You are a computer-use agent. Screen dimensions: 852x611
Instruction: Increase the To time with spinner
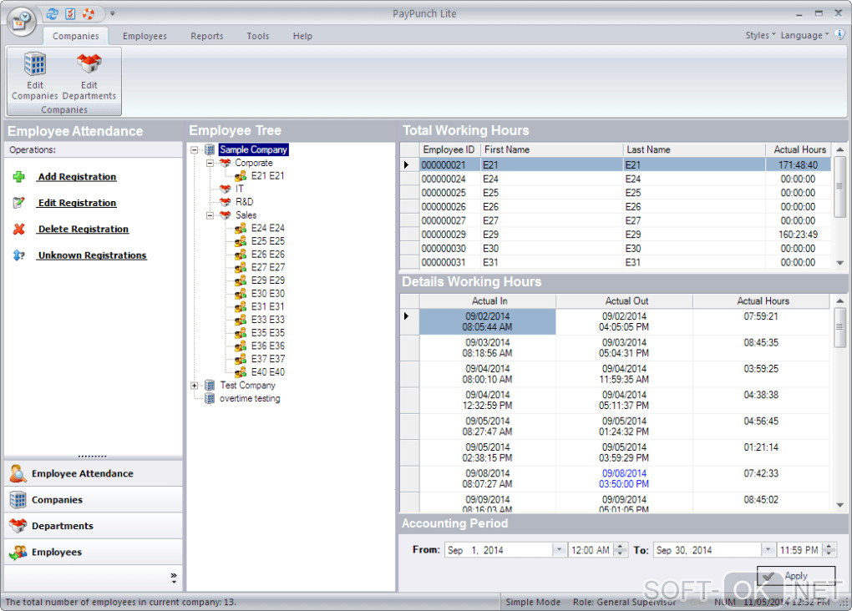point(828,547)
